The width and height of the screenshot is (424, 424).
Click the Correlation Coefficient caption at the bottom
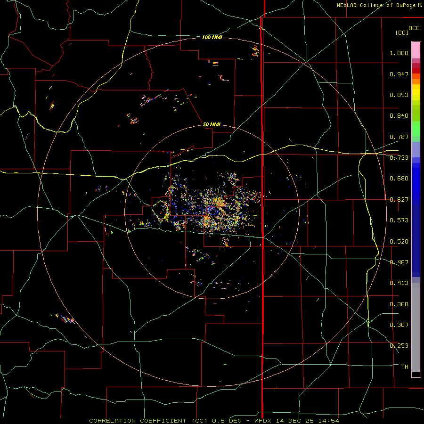[x=214, y=421]
